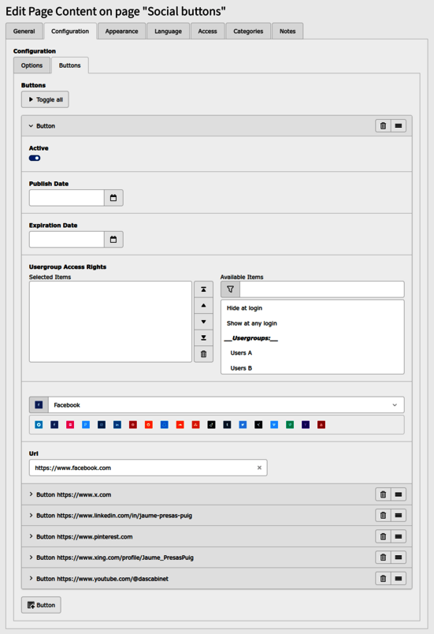
Task: Click drag handle of the linkedin.com button row
Action: (x=398, y=516)
